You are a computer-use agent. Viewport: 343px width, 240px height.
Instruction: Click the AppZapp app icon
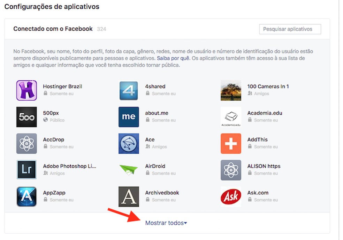26,197
